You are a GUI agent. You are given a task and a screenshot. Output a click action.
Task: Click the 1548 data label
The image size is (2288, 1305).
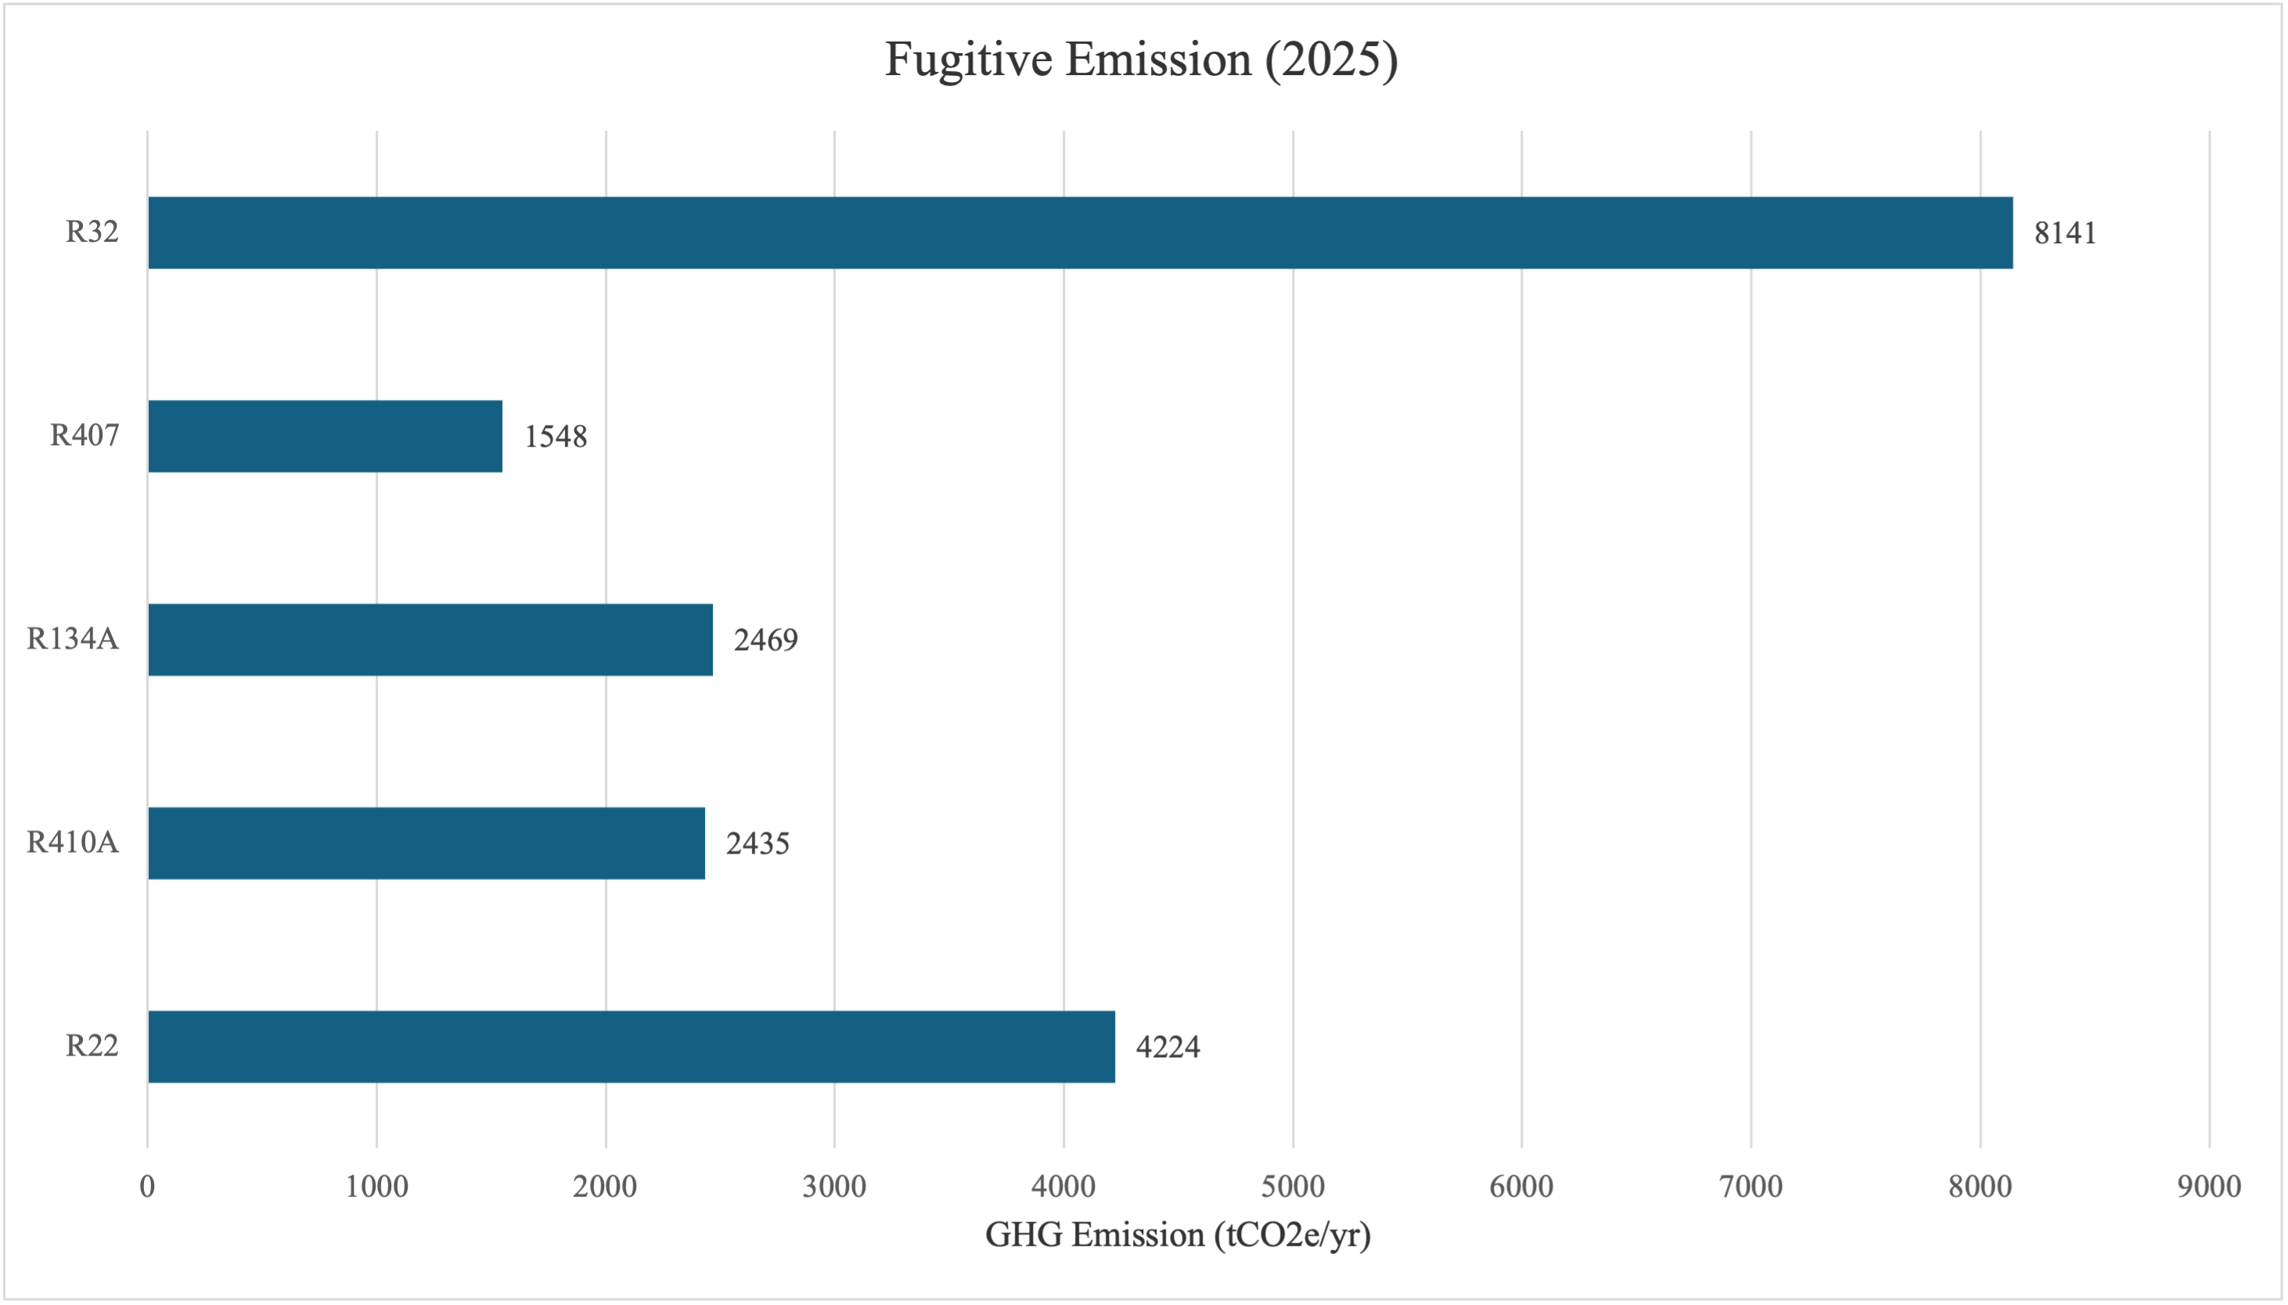[556, 437]
